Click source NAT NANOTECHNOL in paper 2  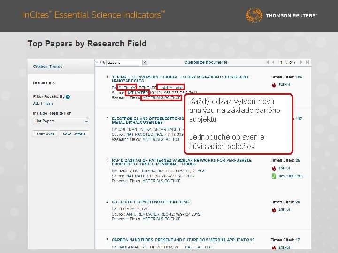[145, 134]
